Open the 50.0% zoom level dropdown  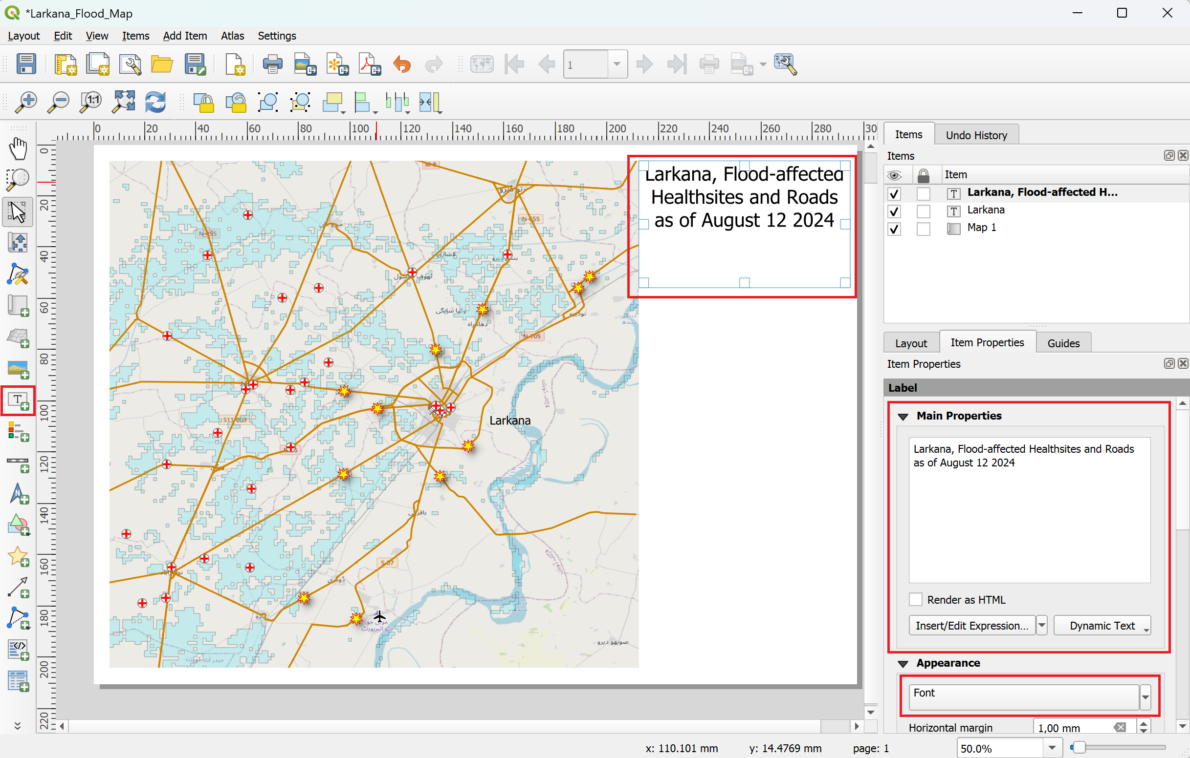click(x=1052, y=748)
